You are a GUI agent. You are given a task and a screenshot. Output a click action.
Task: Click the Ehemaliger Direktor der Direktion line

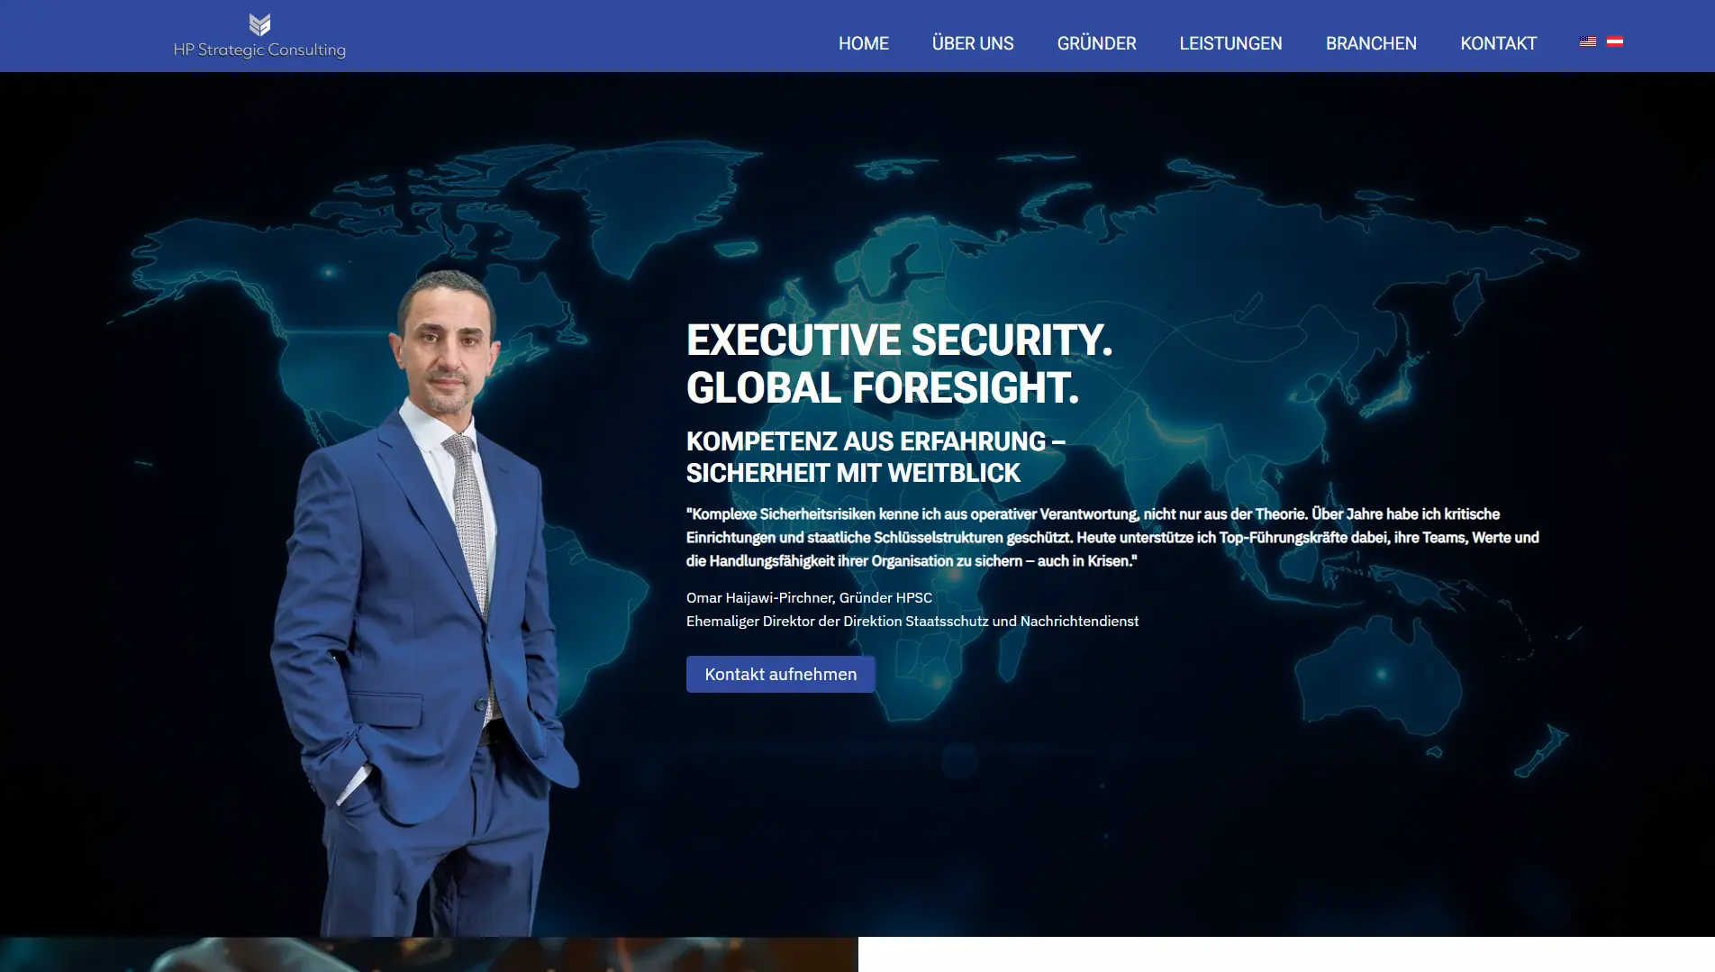912,621
